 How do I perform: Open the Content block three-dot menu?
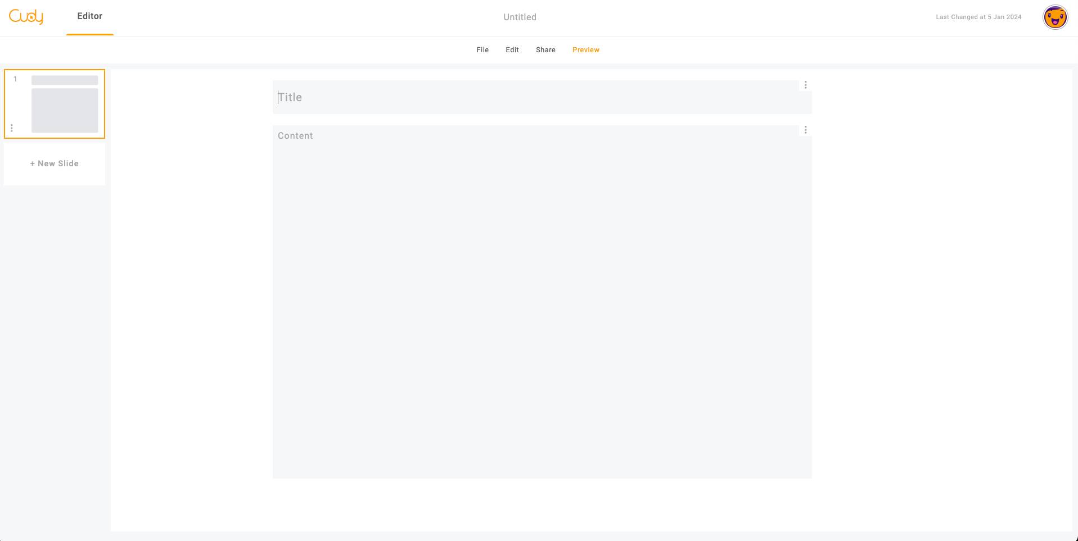click(x=805, y=130)
